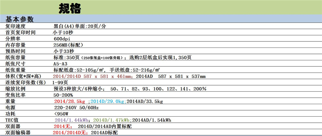Screen dimensions: 322x136
Task: Select red text 2014/28.5kg
Action: [70, 101]
